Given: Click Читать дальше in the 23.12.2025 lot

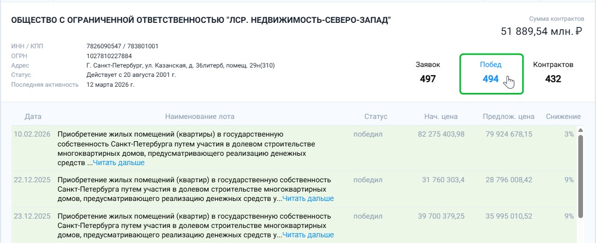Looking at the screenshot, I should coord(308,235).
